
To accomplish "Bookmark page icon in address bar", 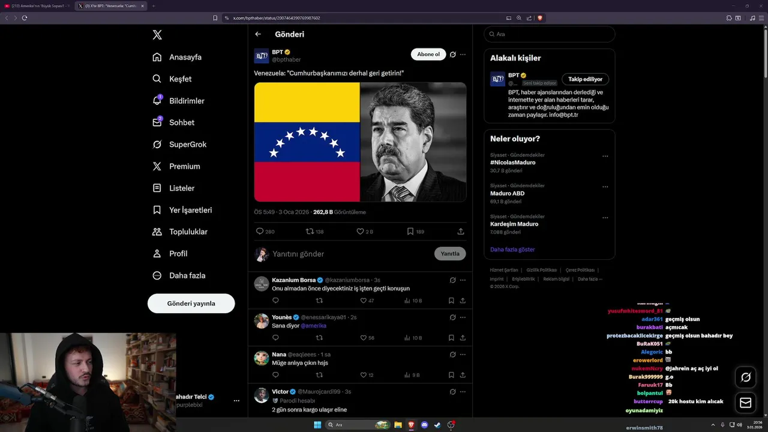I will pos(215,18).
